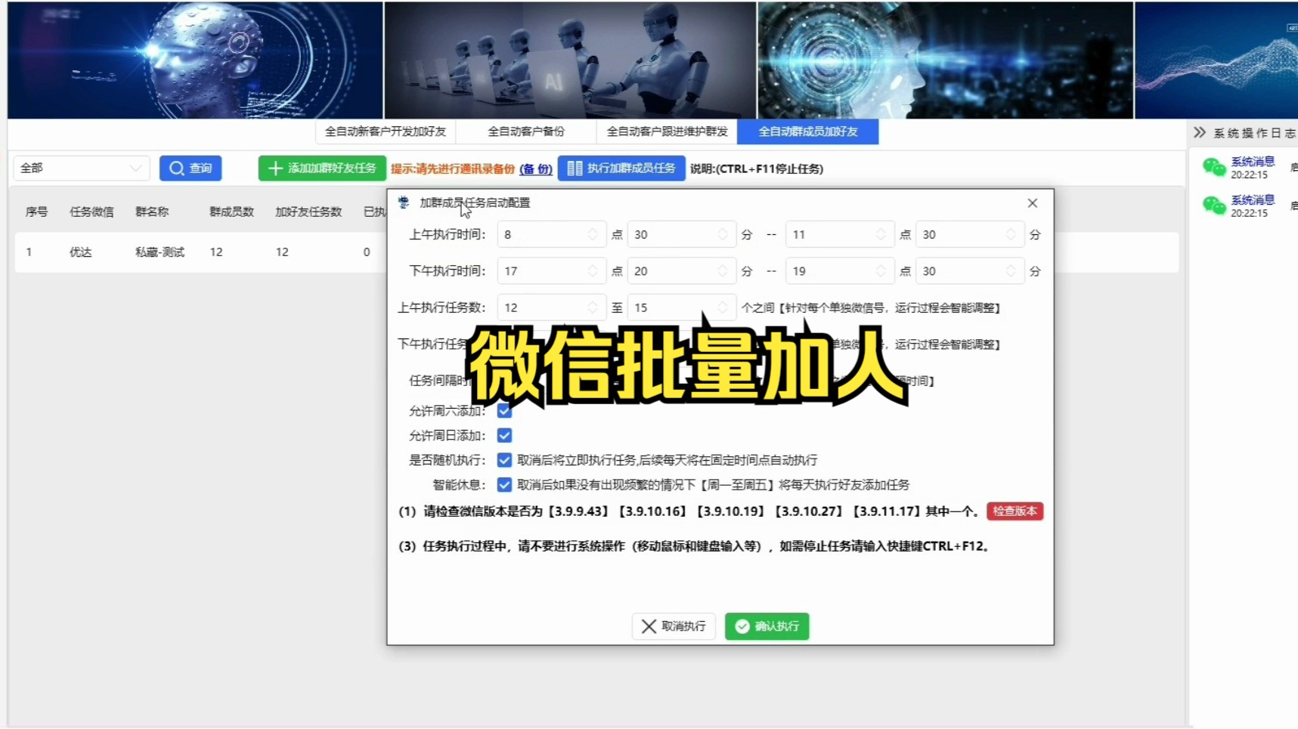Adjust afternoon end hour stepper 19
The width and height of the screenshot is (1298, 729).
pyautogui.click(x=881, y=270)
